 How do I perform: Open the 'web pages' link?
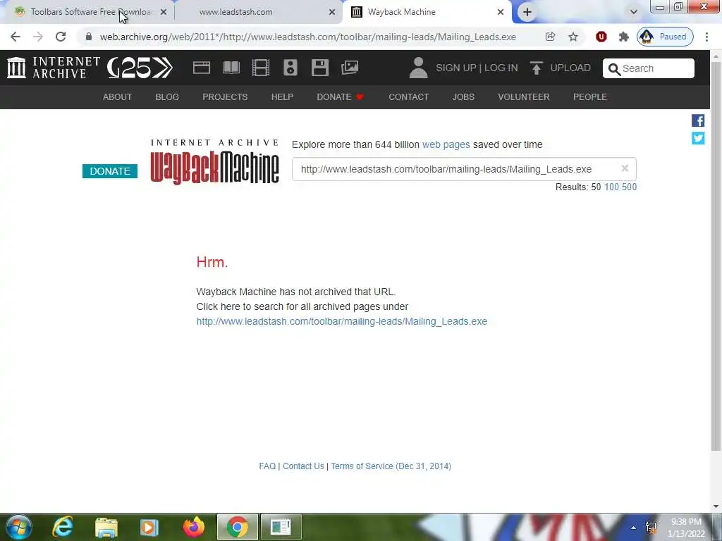[x=446, y=144]
